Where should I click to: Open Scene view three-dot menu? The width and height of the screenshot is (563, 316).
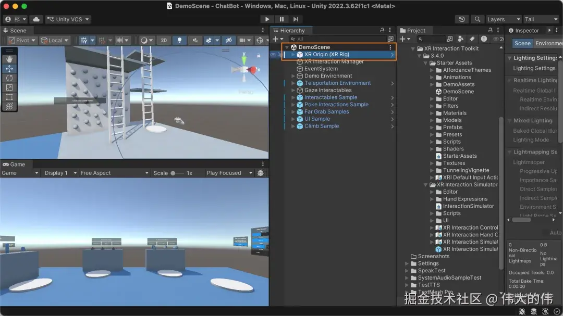tap(263, 31)
